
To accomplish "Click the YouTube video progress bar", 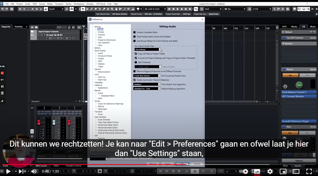I will pos(159,164).
